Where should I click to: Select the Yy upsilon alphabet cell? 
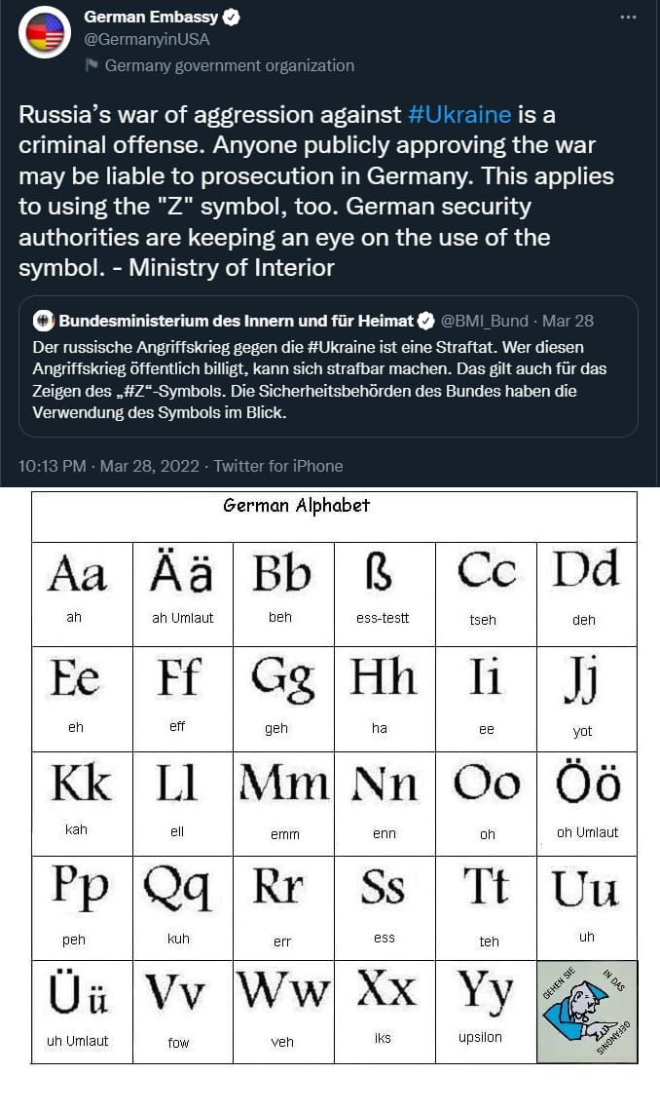(486, 1012)
